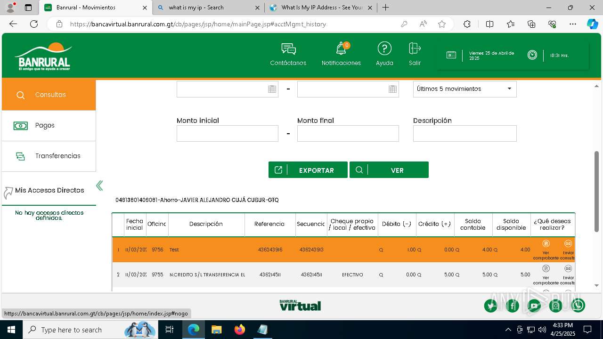Screen dimensions: 603x339
Task: Click the Saldo disponible column header
Action: click(x=511, y=225)
